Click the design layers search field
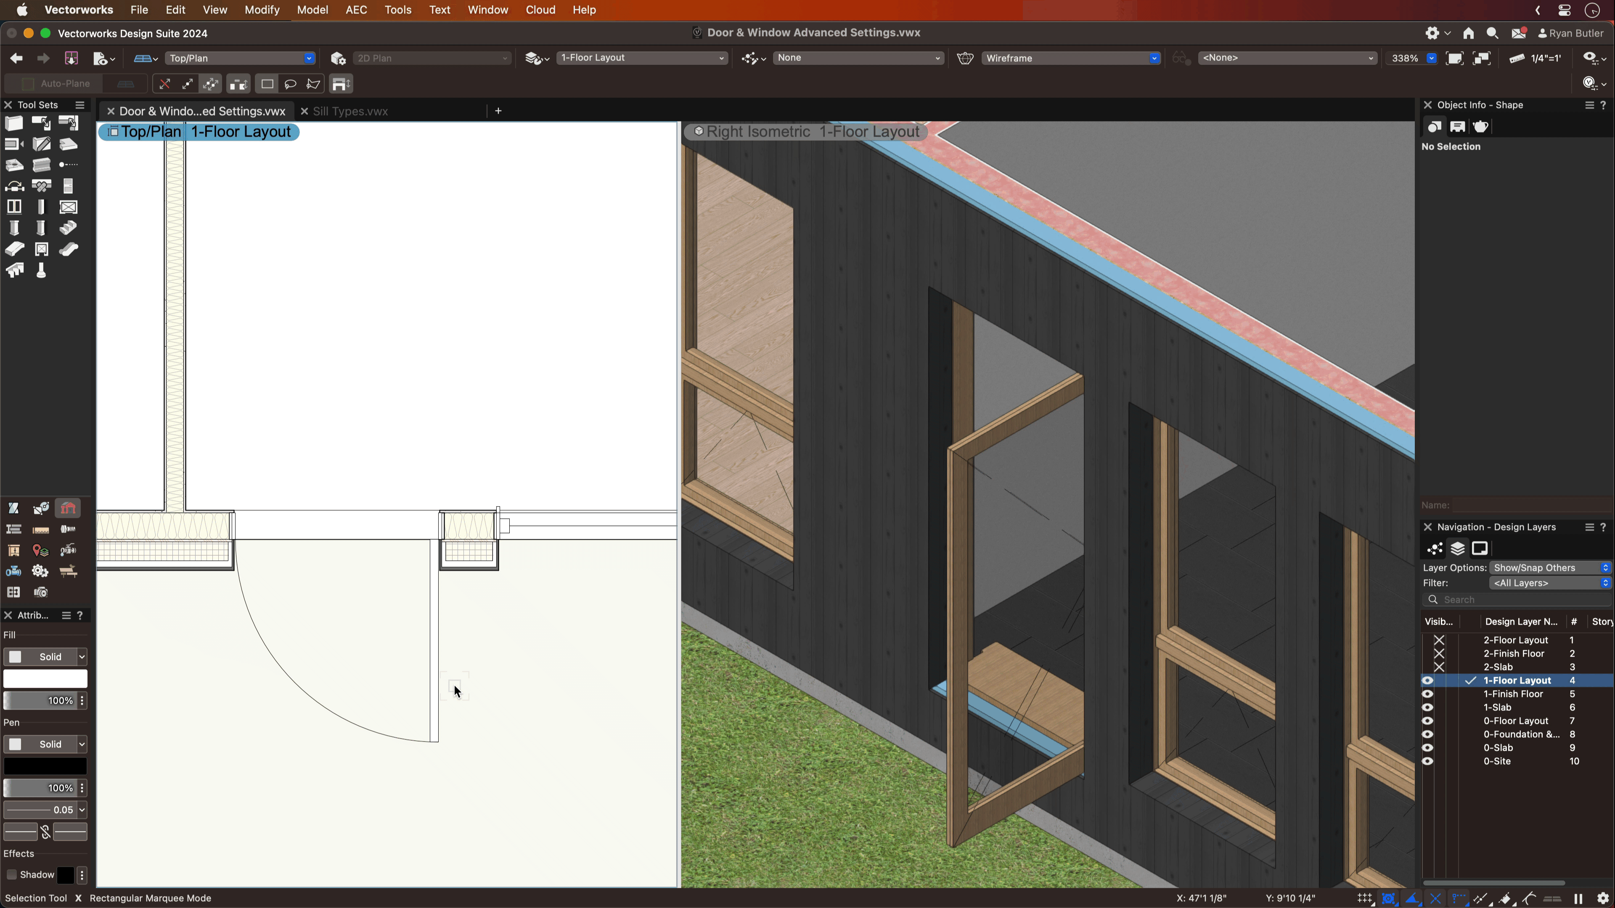The width and height of the screenshot is (1615, 908). (x=1517, y=600)
